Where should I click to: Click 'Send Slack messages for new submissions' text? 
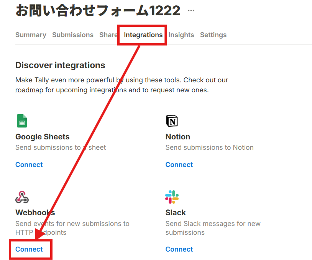tap(213, 228)
